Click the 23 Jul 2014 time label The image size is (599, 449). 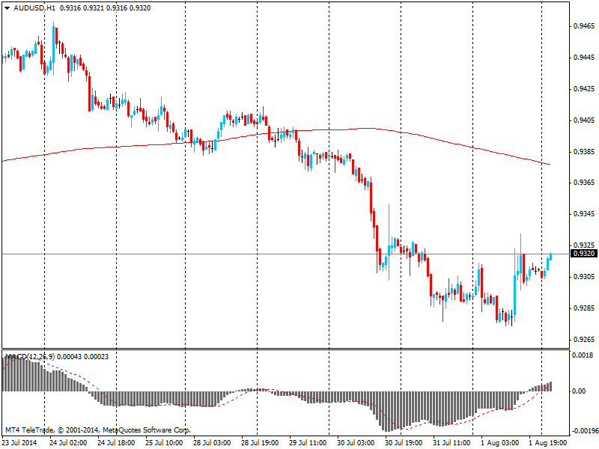20,443
